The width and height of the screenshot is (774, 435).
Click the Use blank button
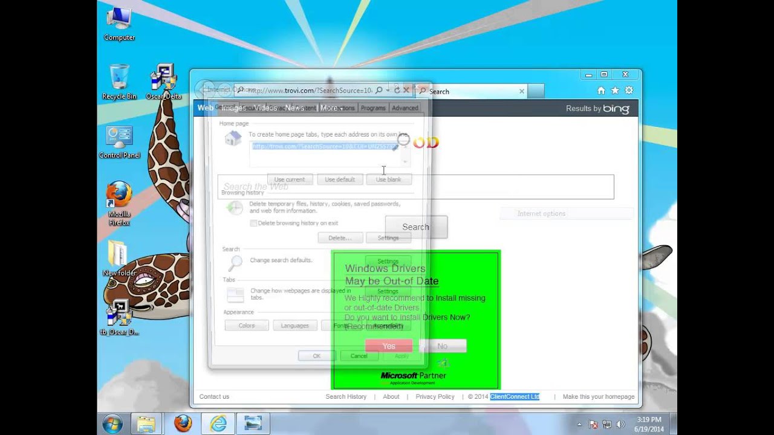(389, 179)
